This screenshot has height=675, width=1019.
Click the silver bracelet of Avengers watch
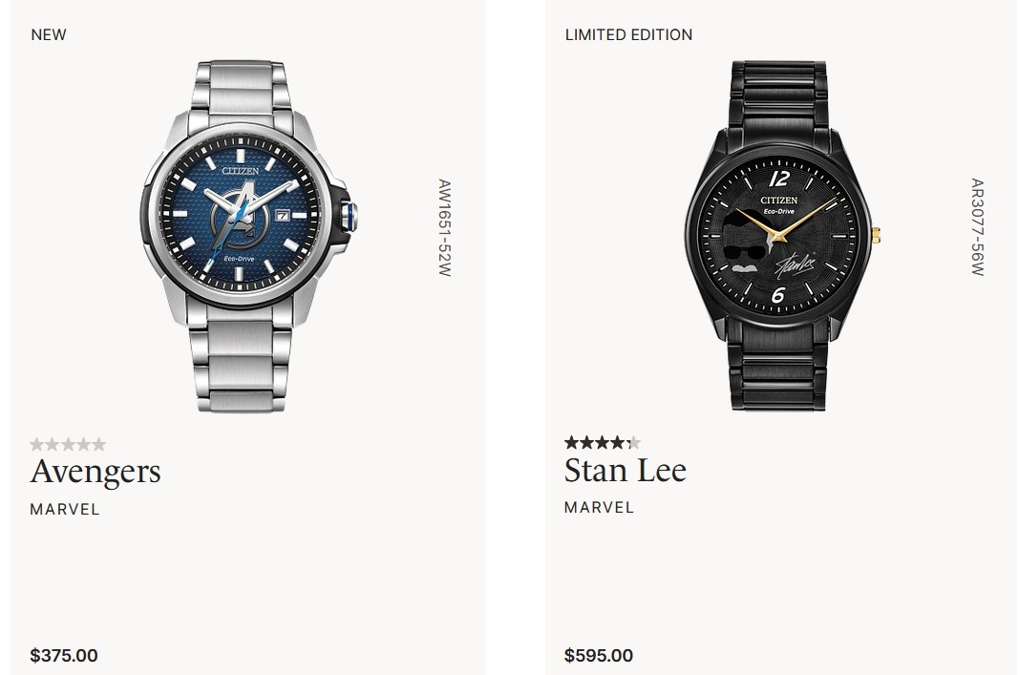(241, 367)
